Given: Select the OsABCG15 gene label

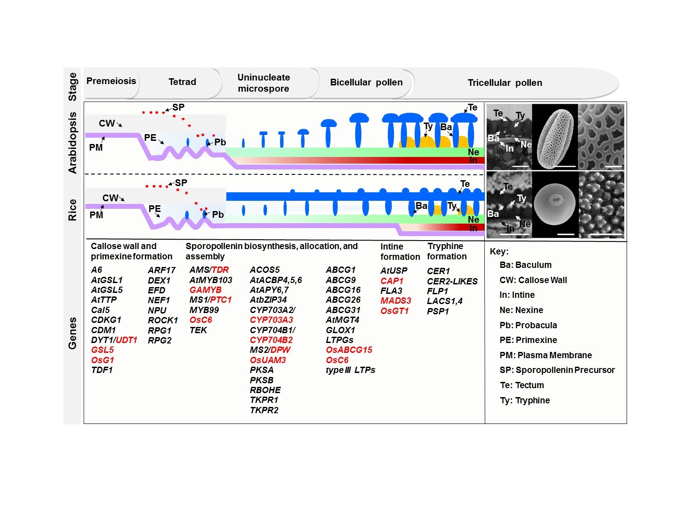Looking at the screenshot, I should click(349, 350).
